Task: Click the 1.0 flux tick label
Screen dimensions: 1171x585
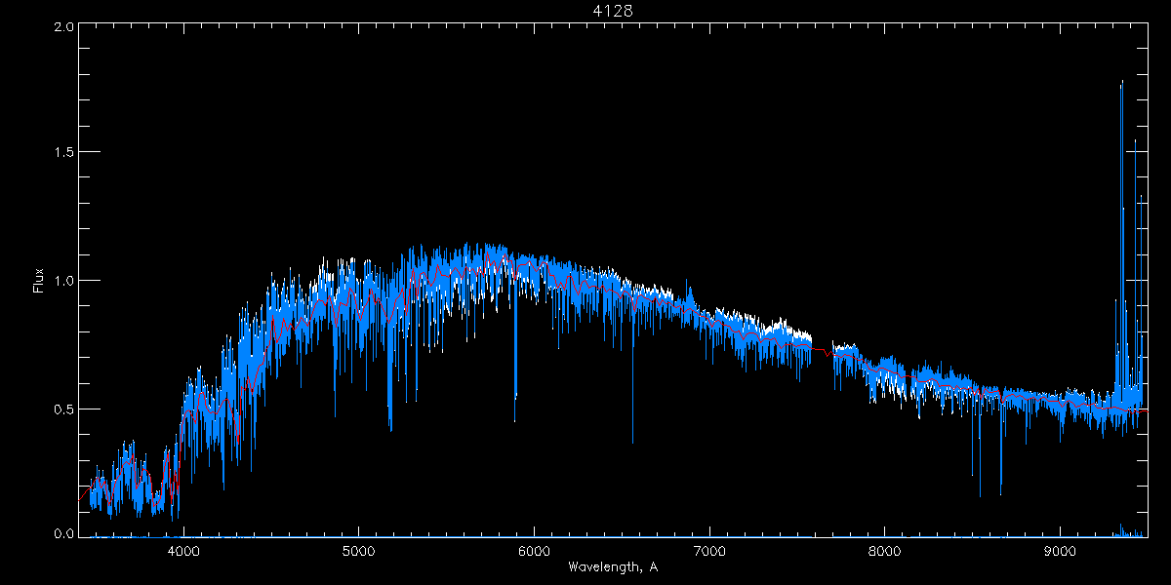Action: [x=63, y=281]
